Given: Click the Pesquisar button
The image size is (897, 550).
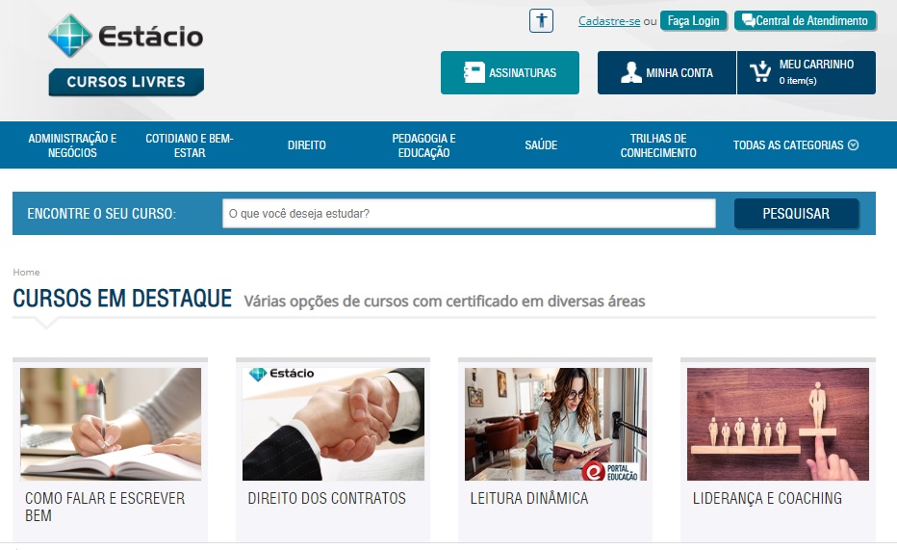Looking at the screenshot, I should (796, 214).
